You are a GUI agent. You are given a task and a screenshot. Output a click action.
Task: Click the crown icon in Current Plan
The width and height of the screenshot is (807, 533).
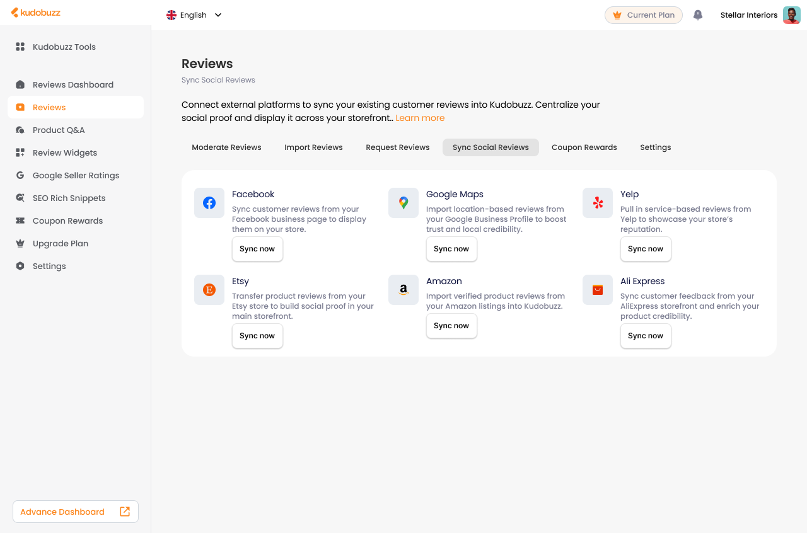pos(617,15)
